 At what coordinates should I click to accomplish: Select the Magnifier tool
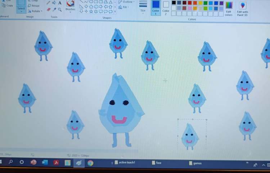tap(60, 10)
